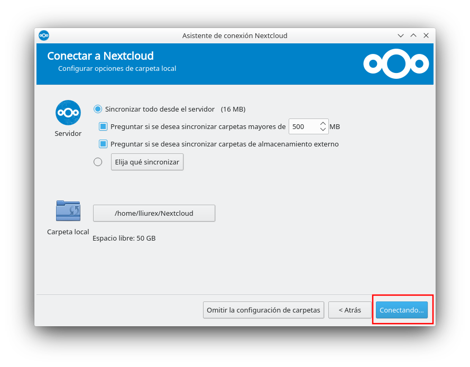Click the 500 MB size input field
The image size is (470, 367).
pos(302,127)
